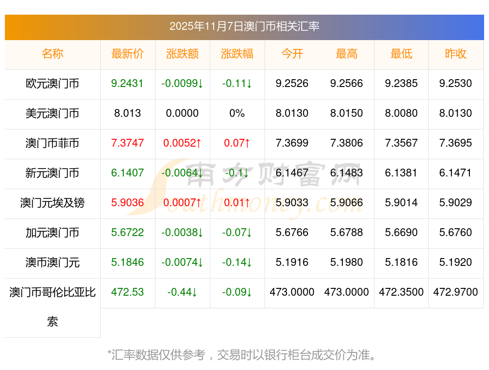Select previous close 7.3695
This screenshot has width=489, height=370.
pyautogui.click(x=456, y=143)
